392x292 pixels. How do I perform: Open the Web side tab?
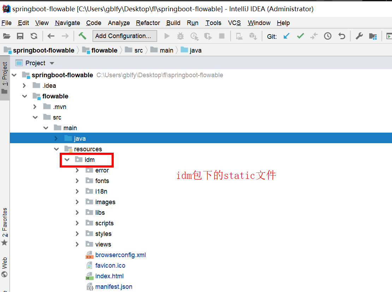click(5, 267)
